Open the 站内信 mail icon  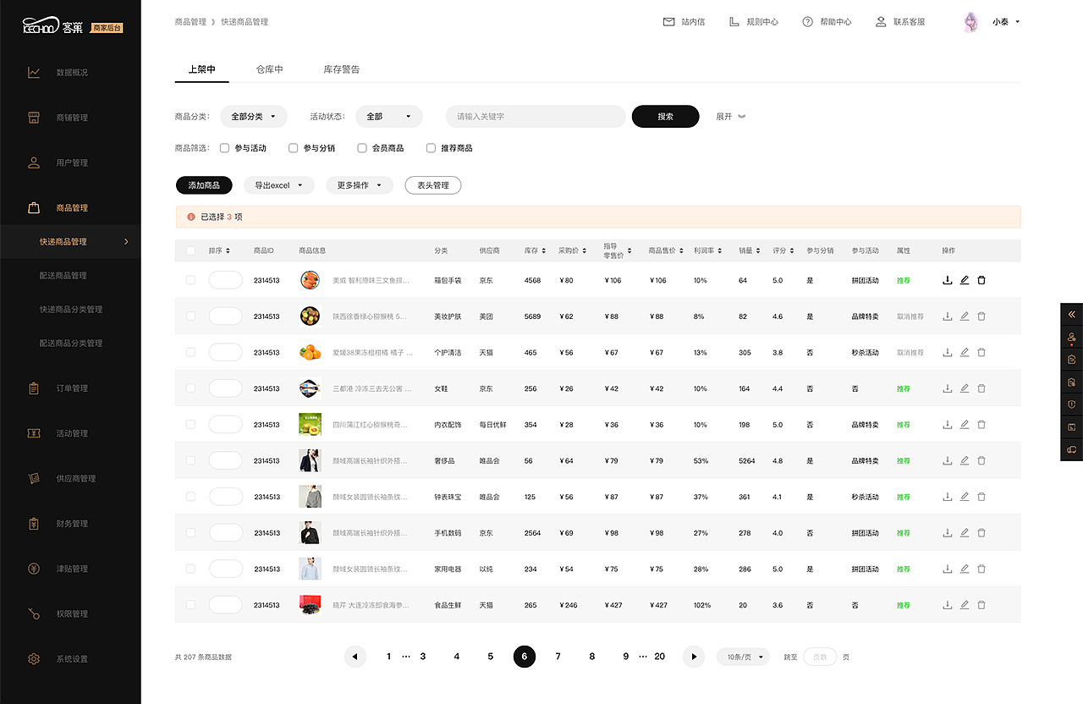[x=668, y=21]
